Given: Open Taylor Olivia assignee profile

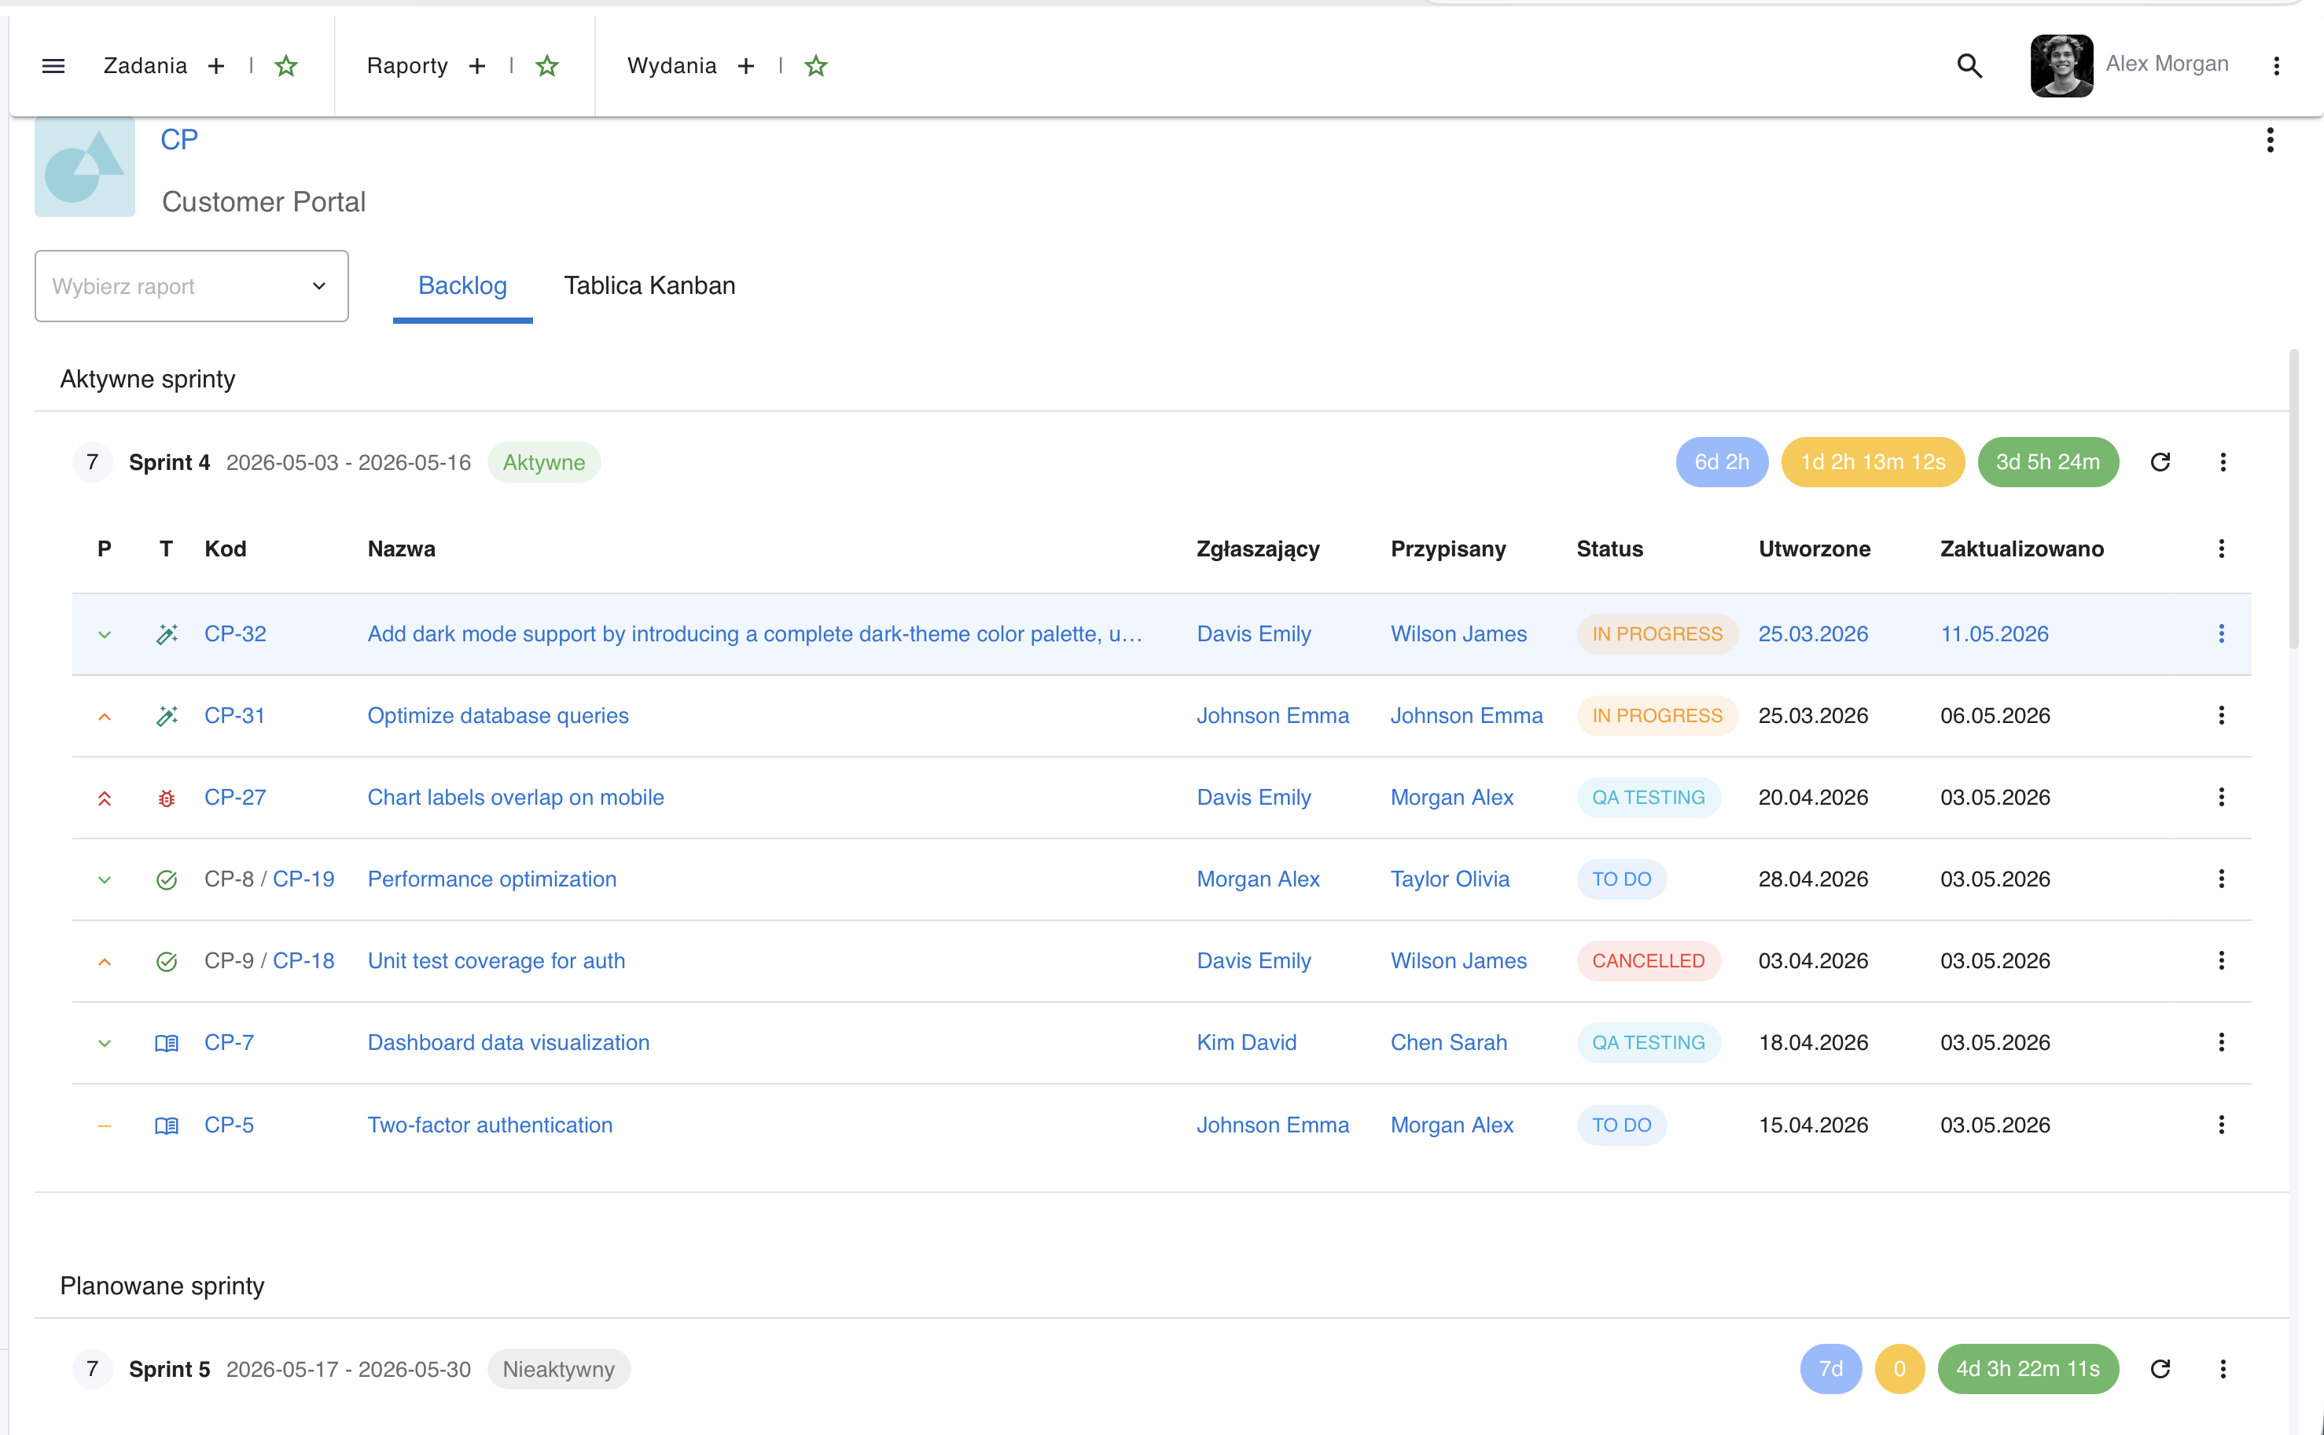Looking at the screenshot, I should coord(1450,879).
